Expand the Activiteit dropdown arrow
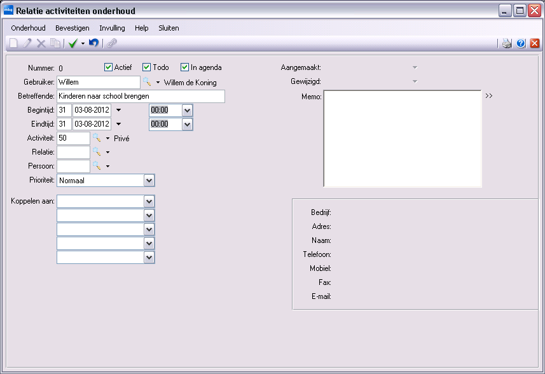545x374 pixels. [x=107, y=138]
